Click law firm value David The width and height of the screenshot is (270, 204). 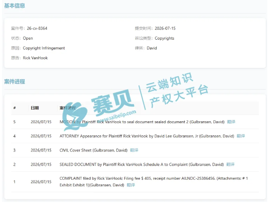click(152, 48)
